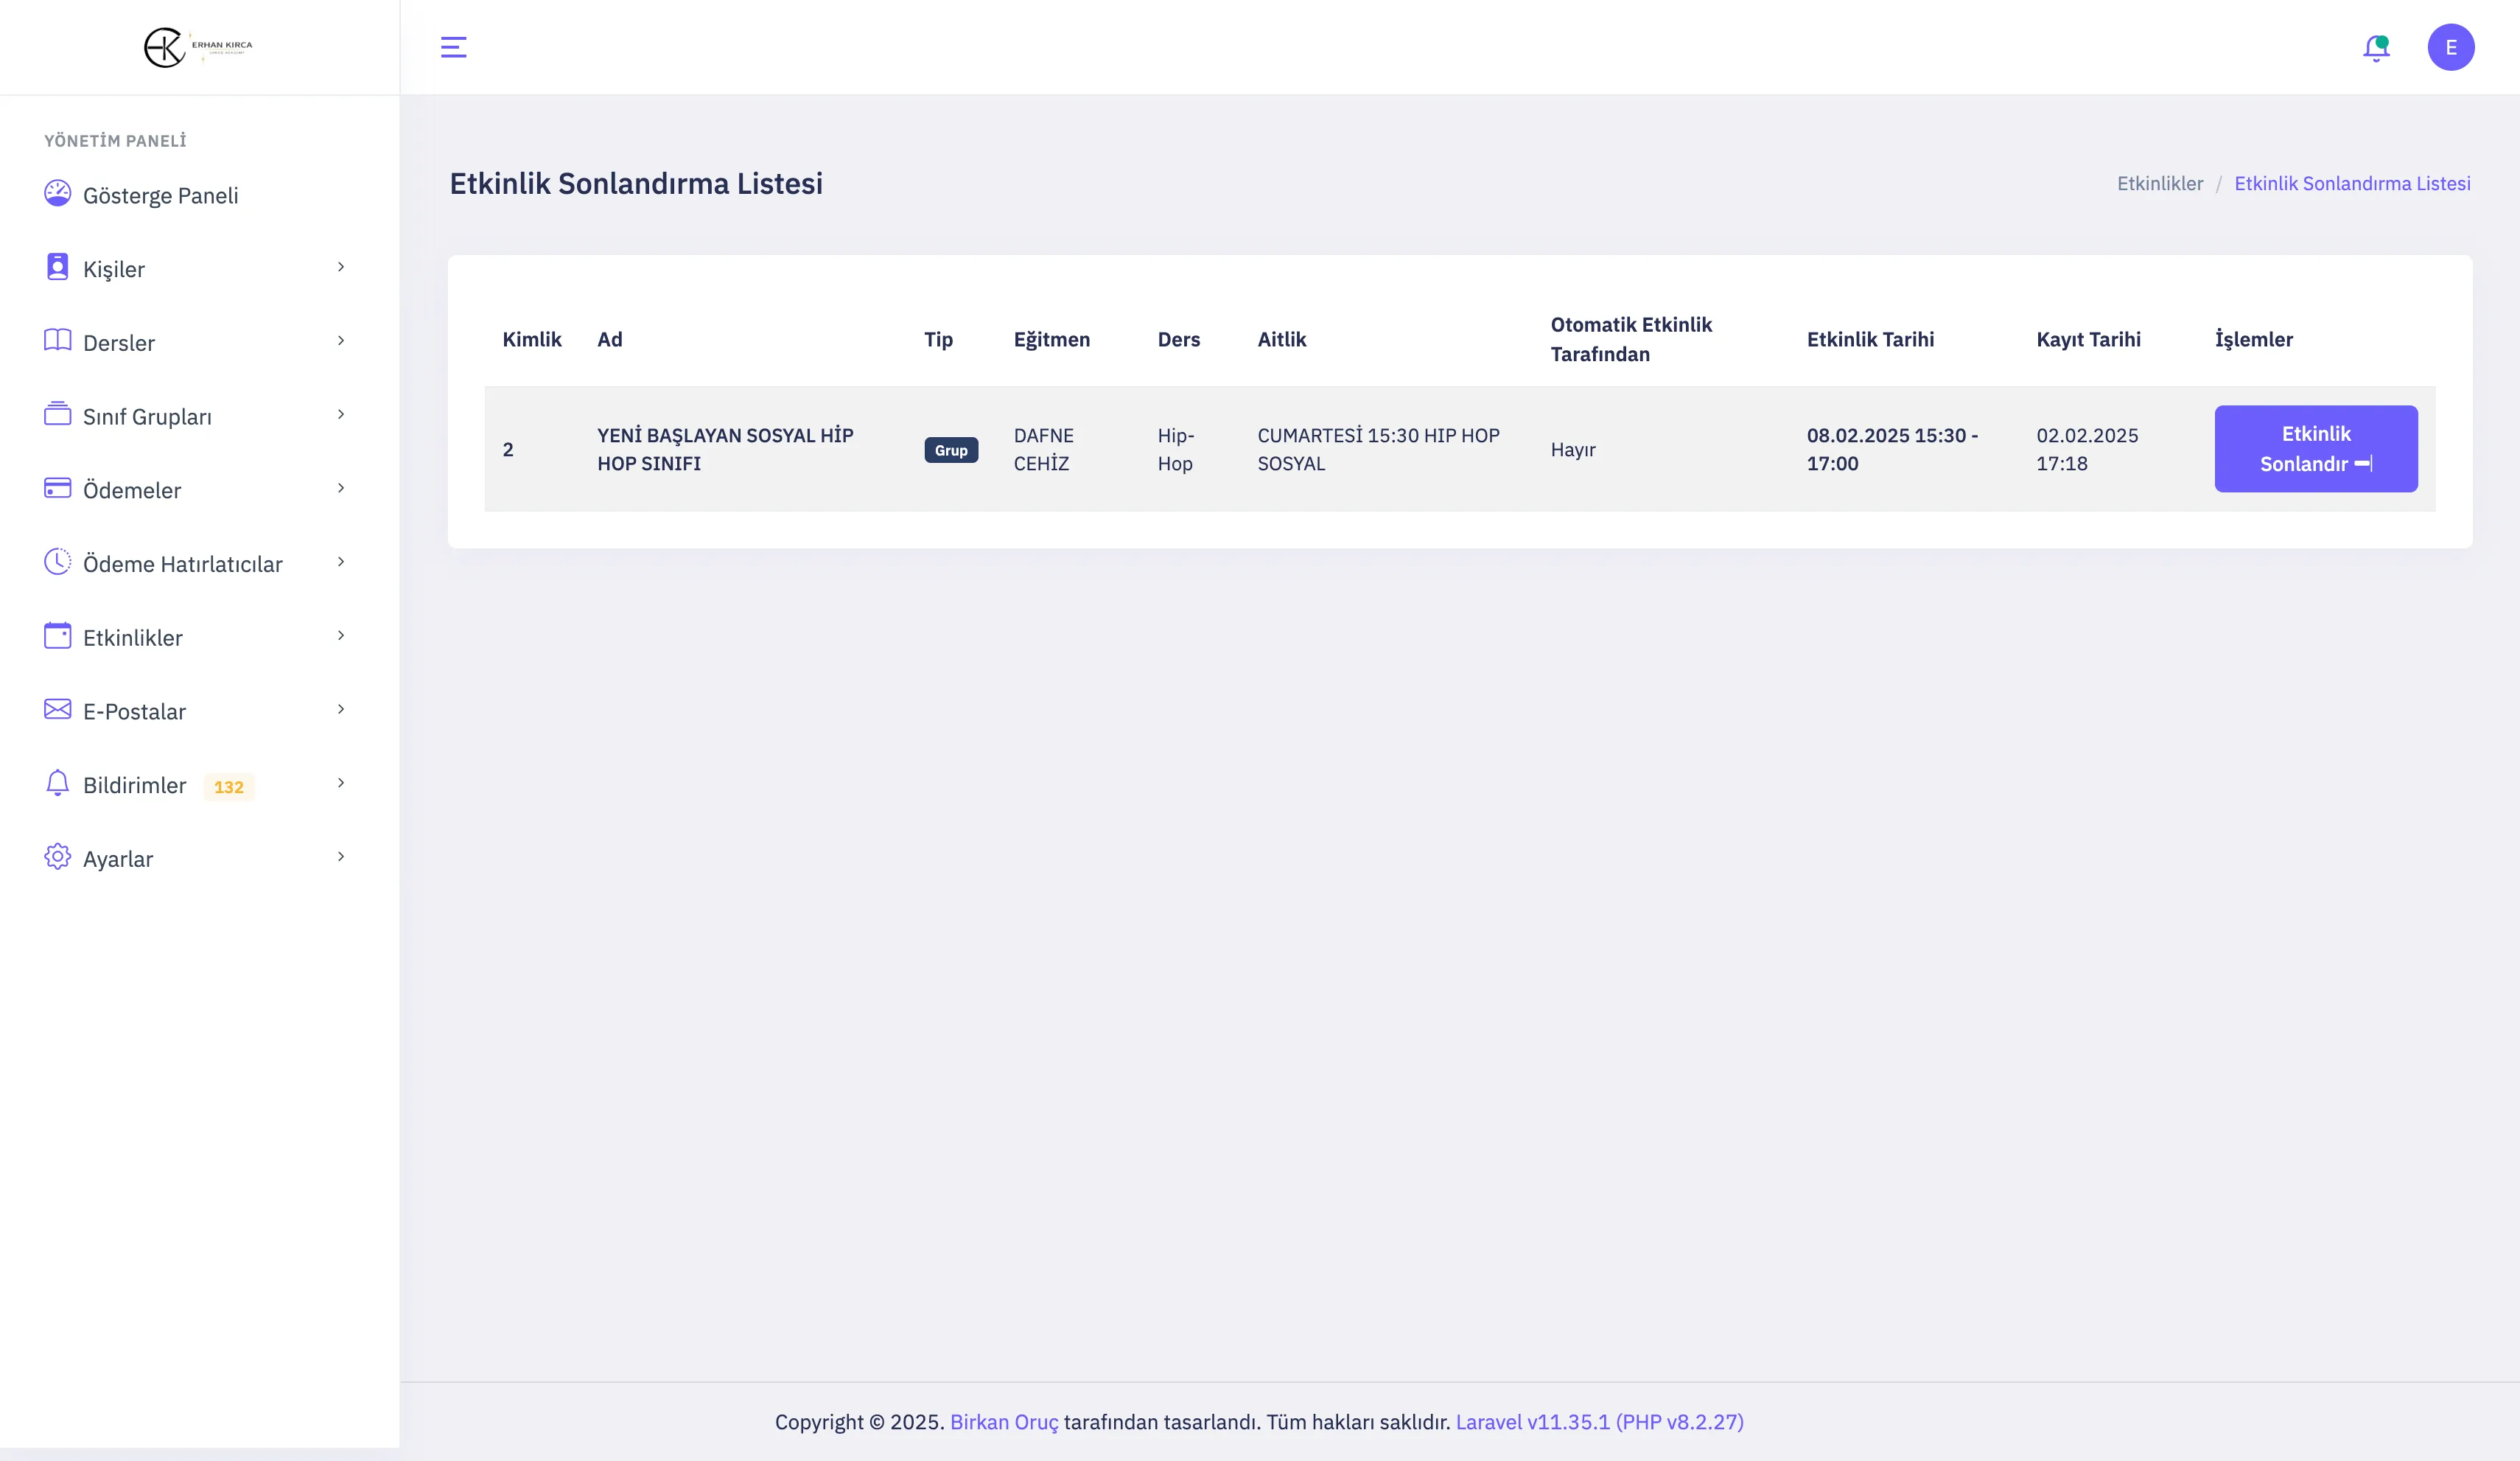Click the Ayarlar gear icon
Image resolution: width=2520 pixels, height=1461 pixels.
(x=57, y=857)
